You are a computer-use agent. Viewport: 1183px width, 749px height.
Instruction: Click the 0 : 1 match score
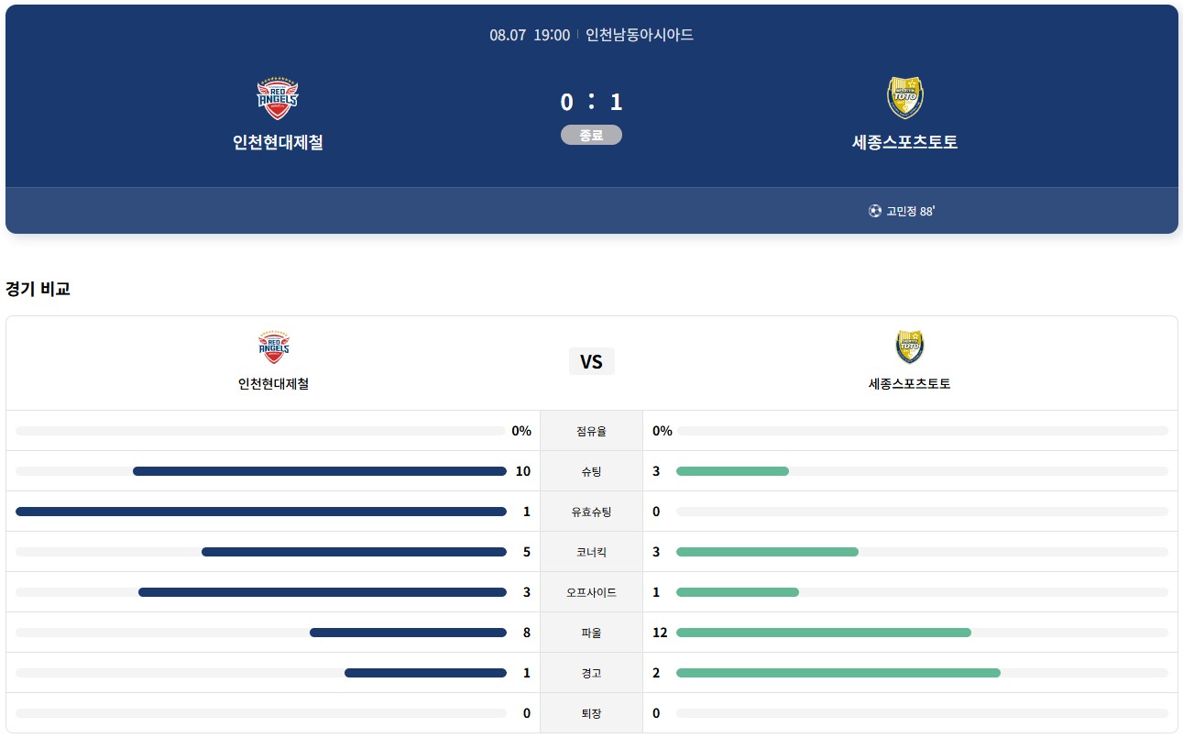[591, 102]
